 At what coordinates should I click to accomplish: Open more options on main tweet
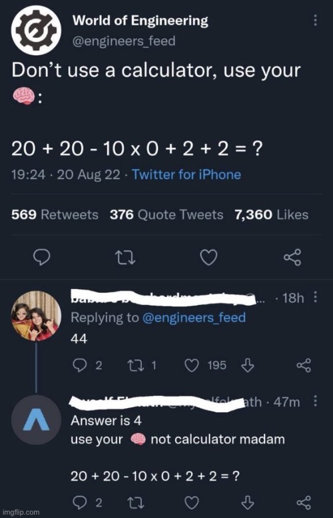(315, 21)
